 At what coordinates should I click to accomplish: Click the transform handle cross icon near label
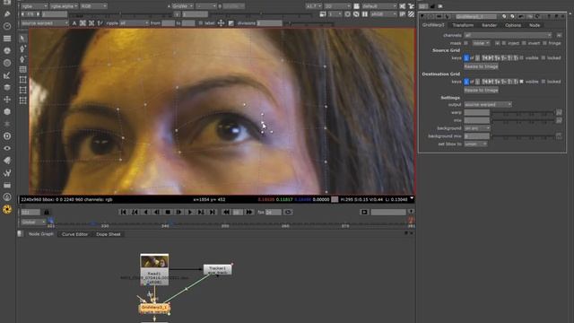(222, 23)
